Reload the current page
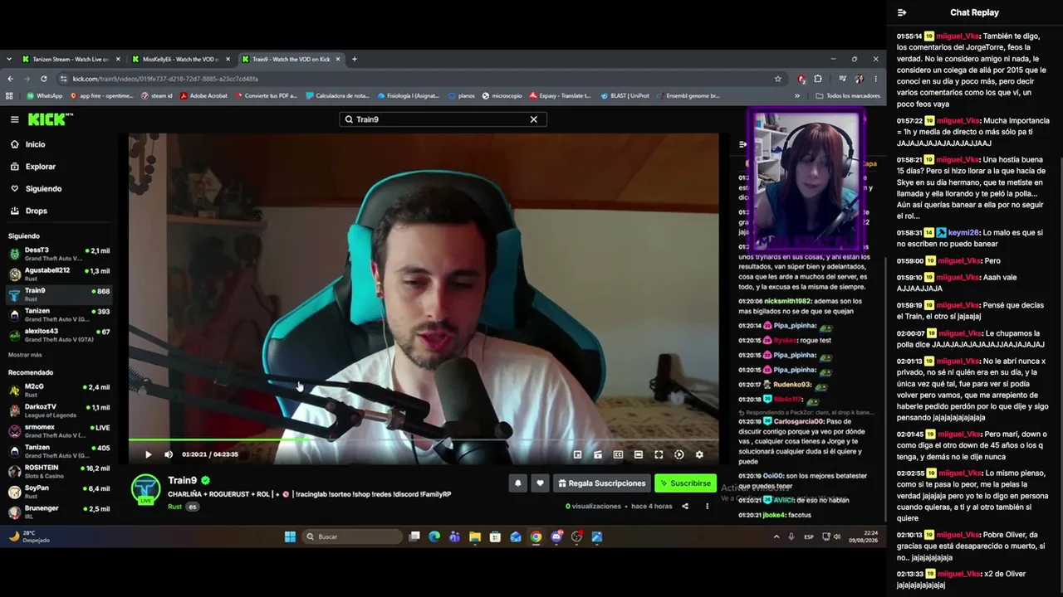Screen dimensions: 1063x597 [x=46, y=79]
